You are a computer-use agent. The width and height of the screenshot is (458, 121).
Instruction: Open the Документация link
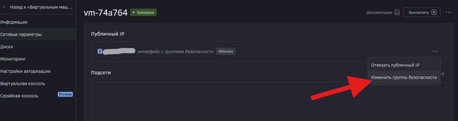379,13
